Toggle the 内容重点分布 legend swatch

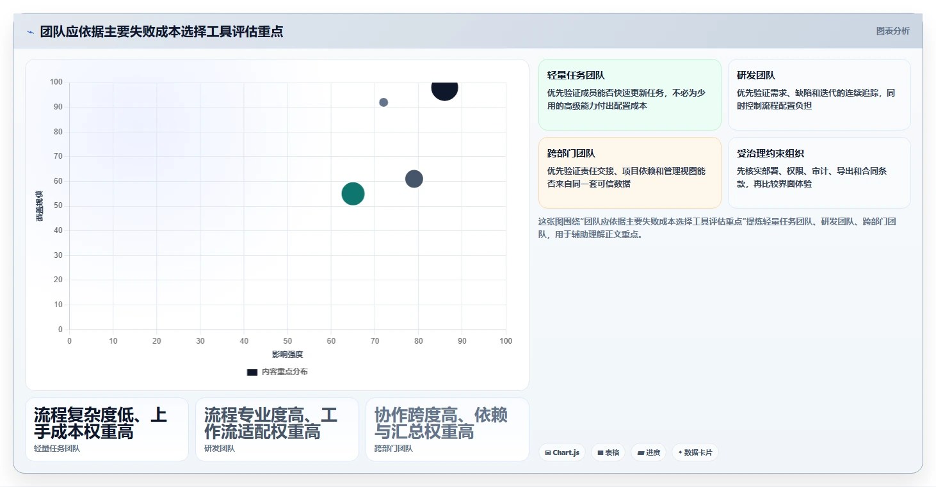tap(252, 372)
